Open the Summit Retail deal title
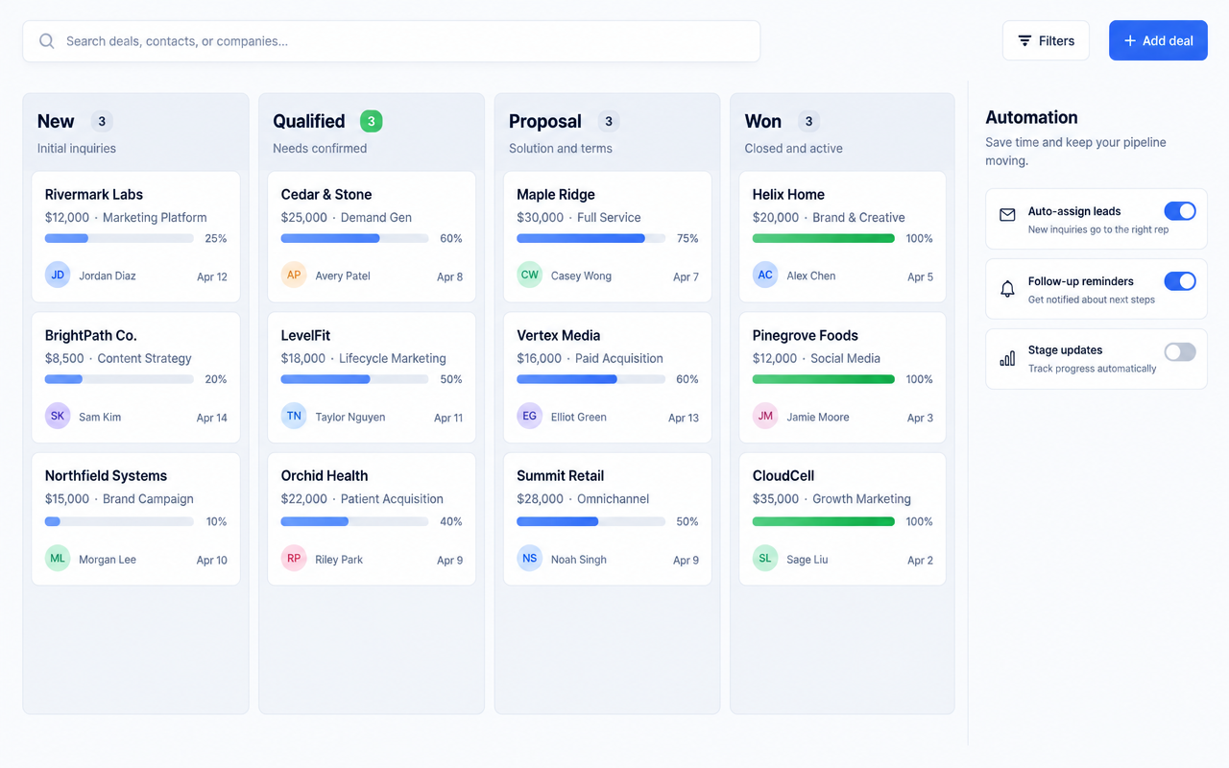Viewport: 1229px width, 768px height. (561, 476)
